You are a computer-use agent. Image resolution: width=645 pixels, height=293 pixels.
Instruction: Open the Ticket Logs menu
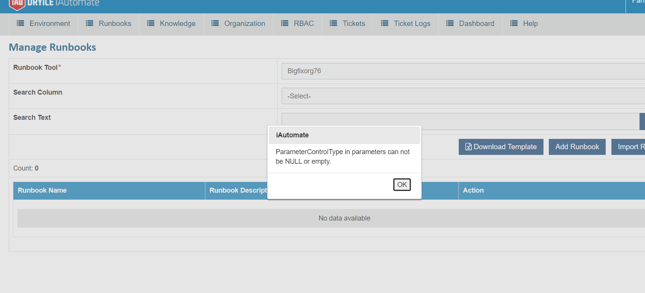click(x=406, y=24)
